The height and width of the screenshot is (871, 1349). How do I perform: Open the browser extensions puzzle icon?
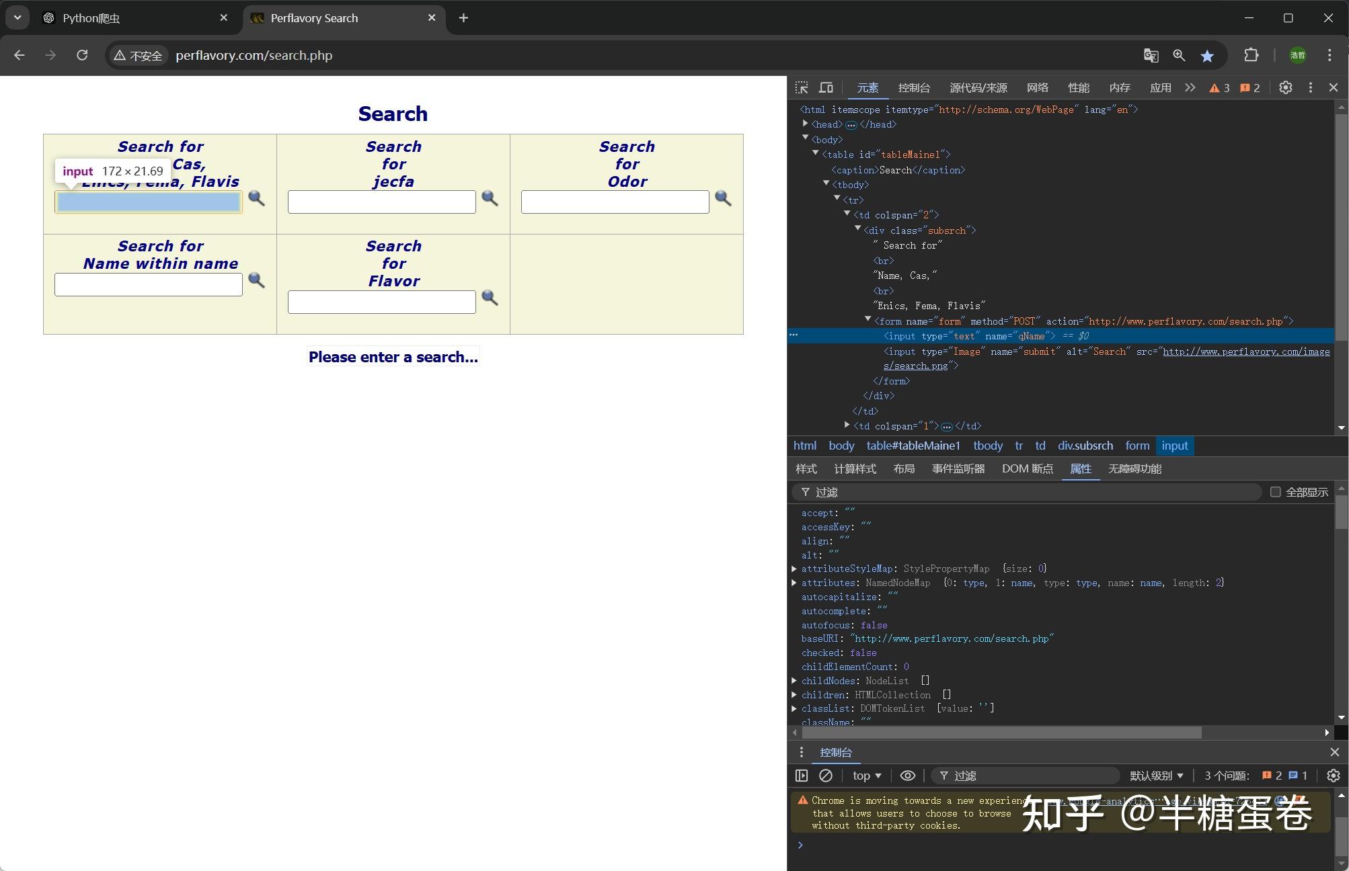(x=1251, y=55)
